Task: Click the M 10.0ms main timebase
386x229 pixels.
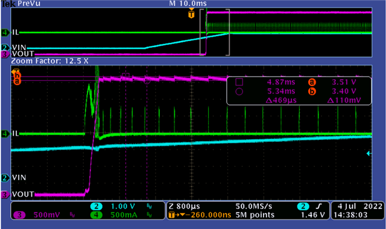Action: click(x=188, y=4)
